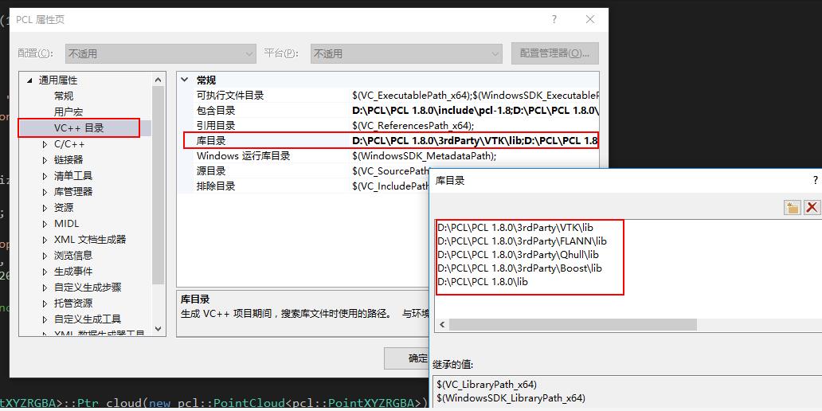Click the horizontal scrollbar left arrow in 库目录
822x411 pixels.
point(442,325)
